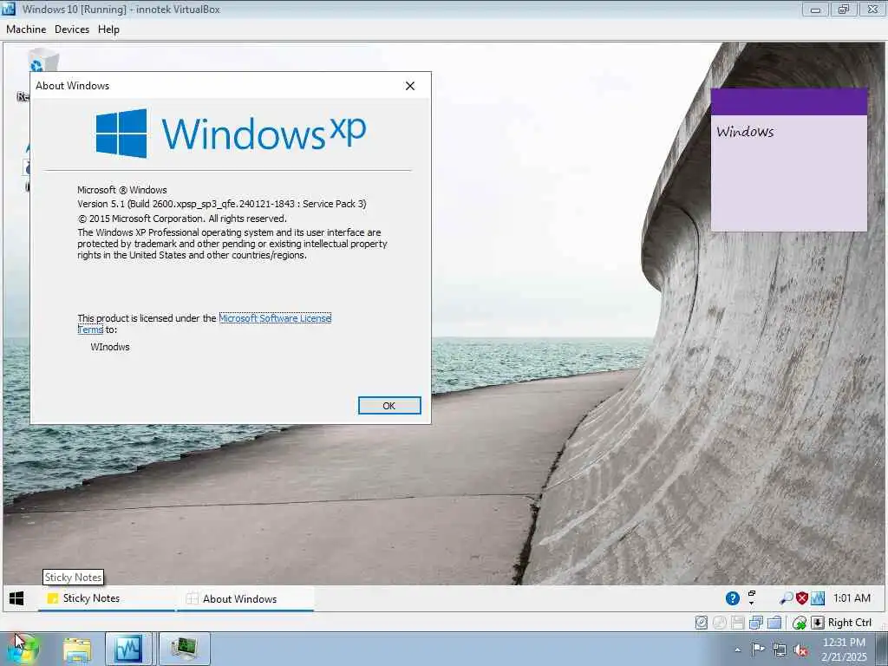The image size is (888, 666).
Task: Click the VirtualBox optical disc status icon
Action: coord(720,623)
